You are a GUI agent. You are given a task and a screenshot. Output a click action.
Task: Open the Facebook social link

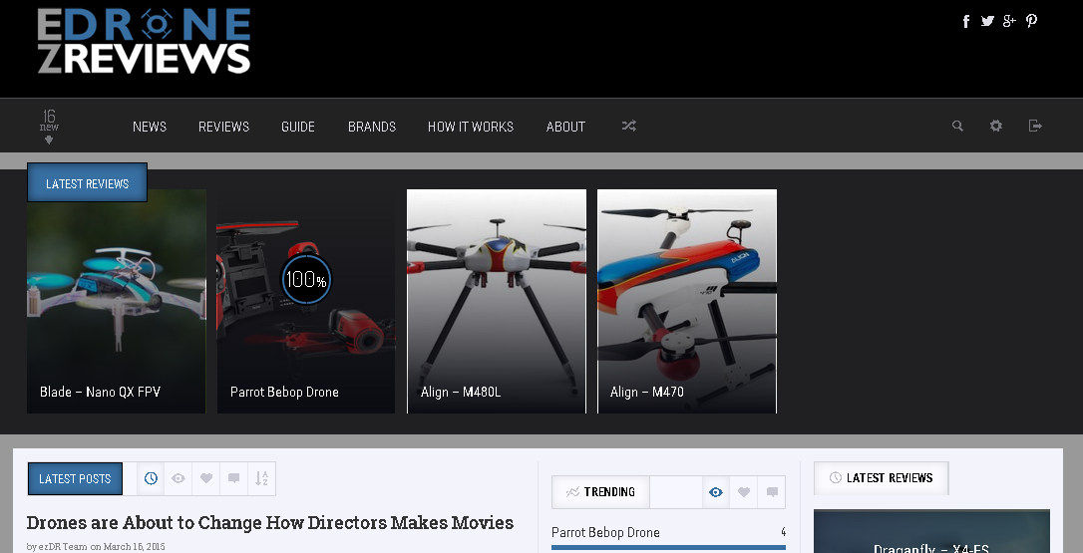pos(965,21)
